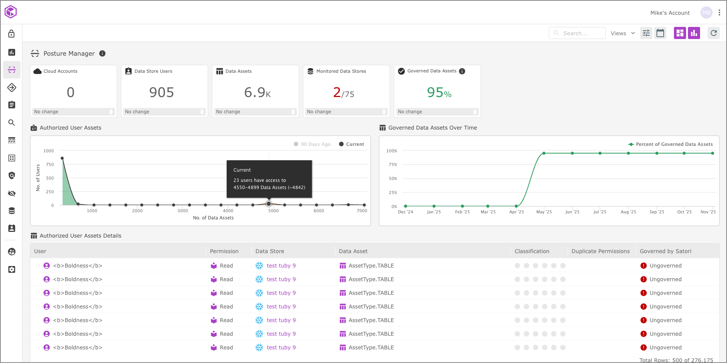The width and height of the screenshot is (727, 363).
Task: Switch to the tile grid view
Action: pyautogui.click(x=680, y=33)
